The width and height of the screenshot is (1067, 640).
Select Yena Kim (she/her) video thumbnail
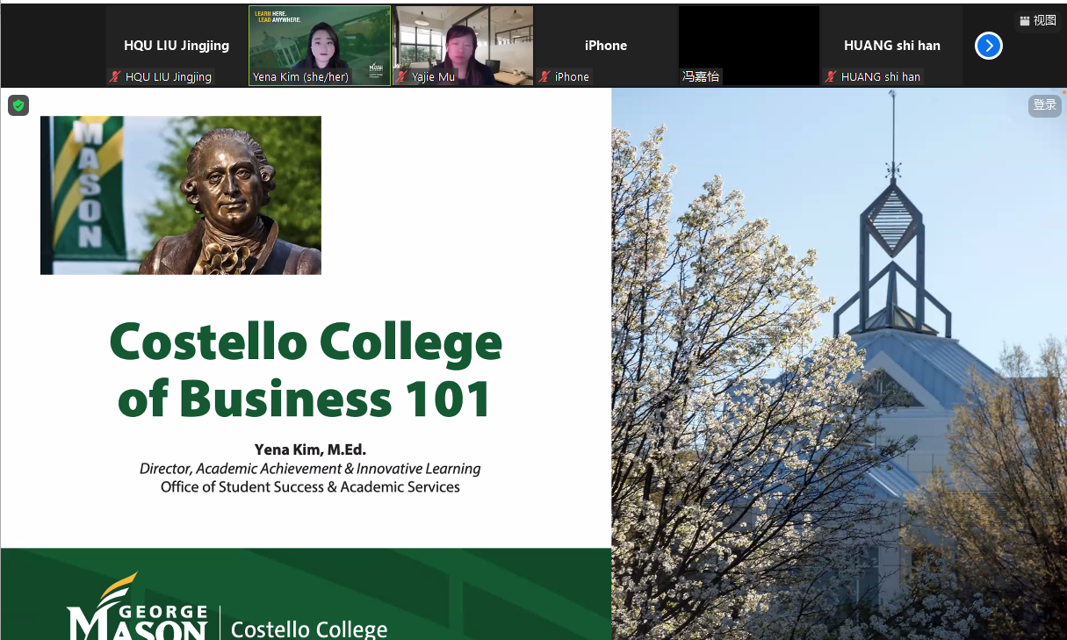click(320, 46)
